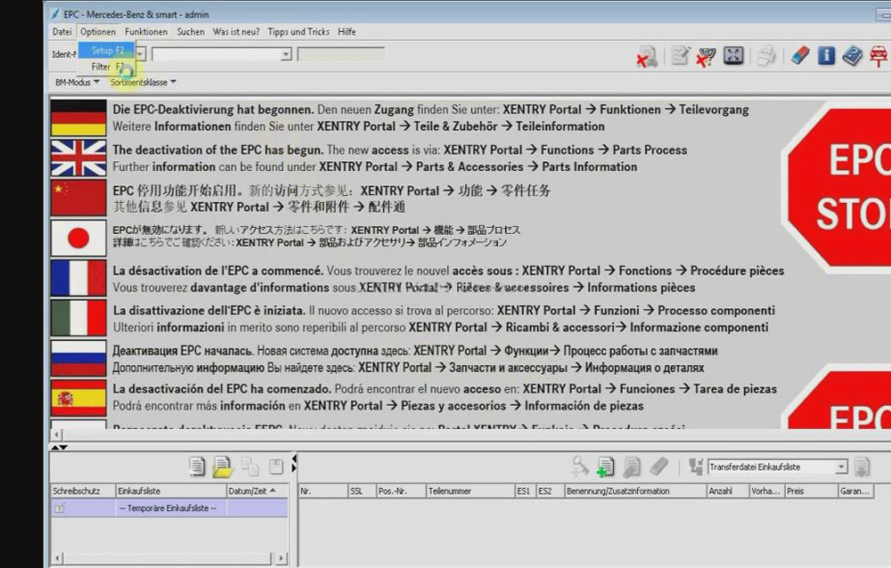Click the greyed input field in the top toolbar
The image size is (891, 568).
point(341,54)
